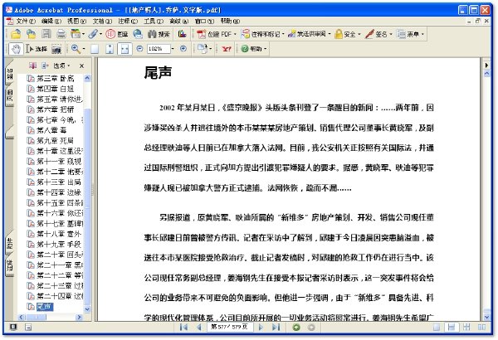
Task: Click the Print icon
Action: [61, 34]
